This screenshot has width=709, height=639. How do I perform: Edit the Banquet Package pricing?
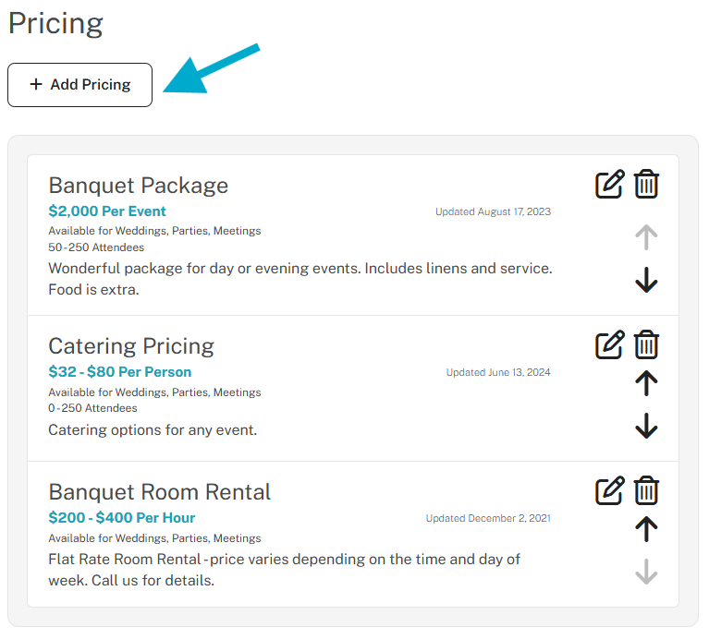609,185
